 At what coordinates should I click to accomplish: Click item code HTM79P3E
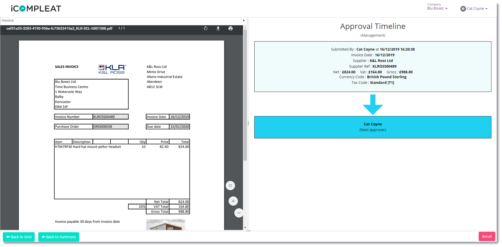pyautogui.click(x=63, y=147)
